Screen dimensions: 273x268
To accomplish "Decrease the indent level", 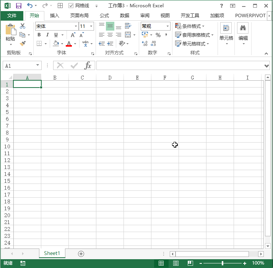I will (x=102, y=44).
